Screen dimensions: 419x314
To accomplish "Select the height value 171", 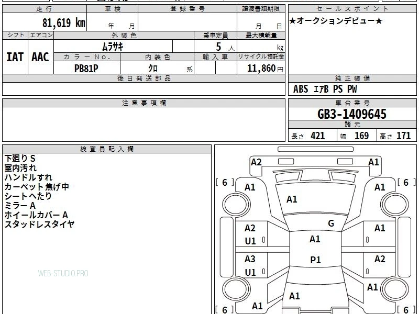I will coord(403,136).
